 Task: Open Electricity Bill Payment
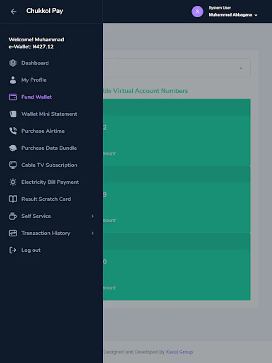[50, 182]
